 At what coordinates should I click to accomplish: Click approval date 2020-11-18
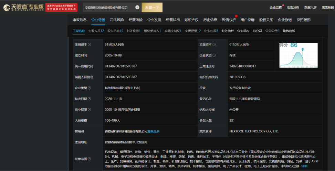113,99
